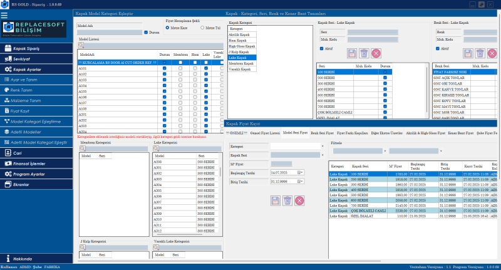Toggle the Durum checkbox beside Model Adı

[x=146, y=33]
